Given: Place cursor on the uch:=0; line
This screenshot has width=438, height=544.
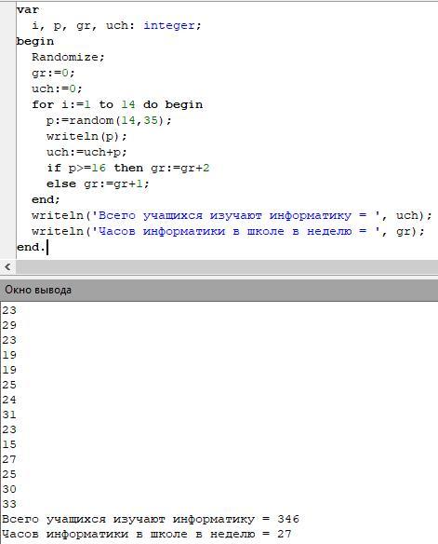Looking at the screenshot, I should click(57, 88).
